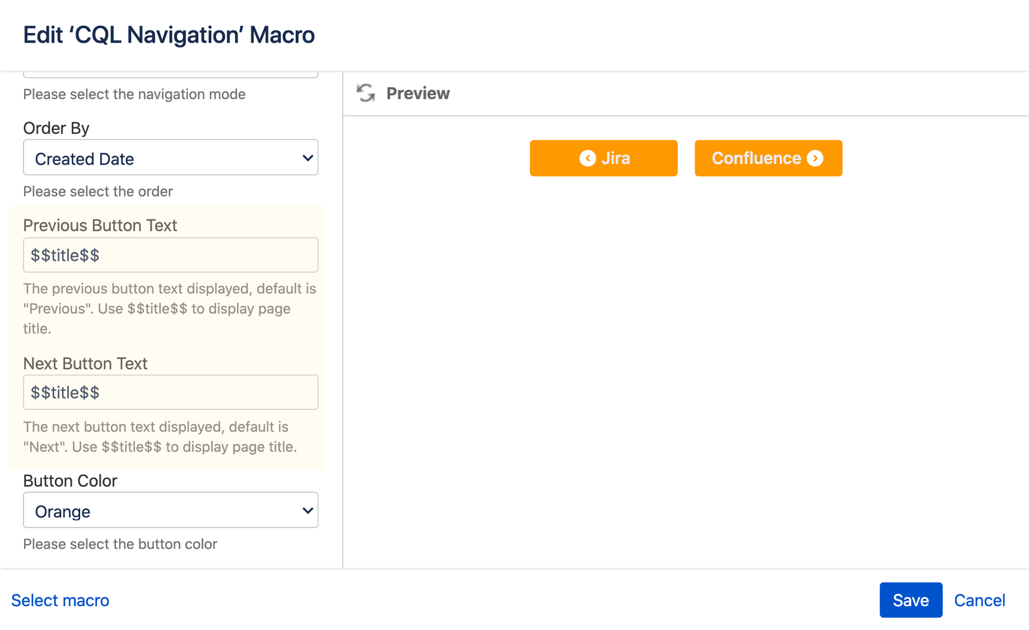This screenshot has width=1029, height=630.
Task: Expand the Order By dropdown chevron
Action: 307,158
